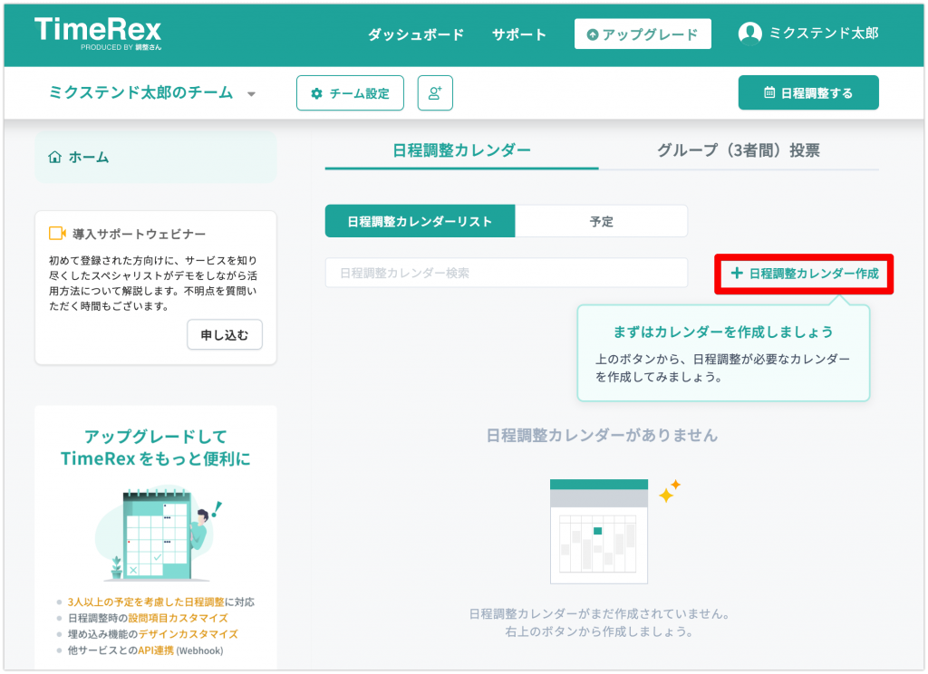
Task: Click the 日程調整カレンダー検索 search field
Action: [506, 273]
